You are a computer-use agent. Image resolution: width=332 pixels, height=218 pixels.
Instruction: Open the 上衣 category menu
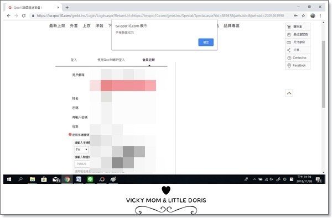(86, 25)
